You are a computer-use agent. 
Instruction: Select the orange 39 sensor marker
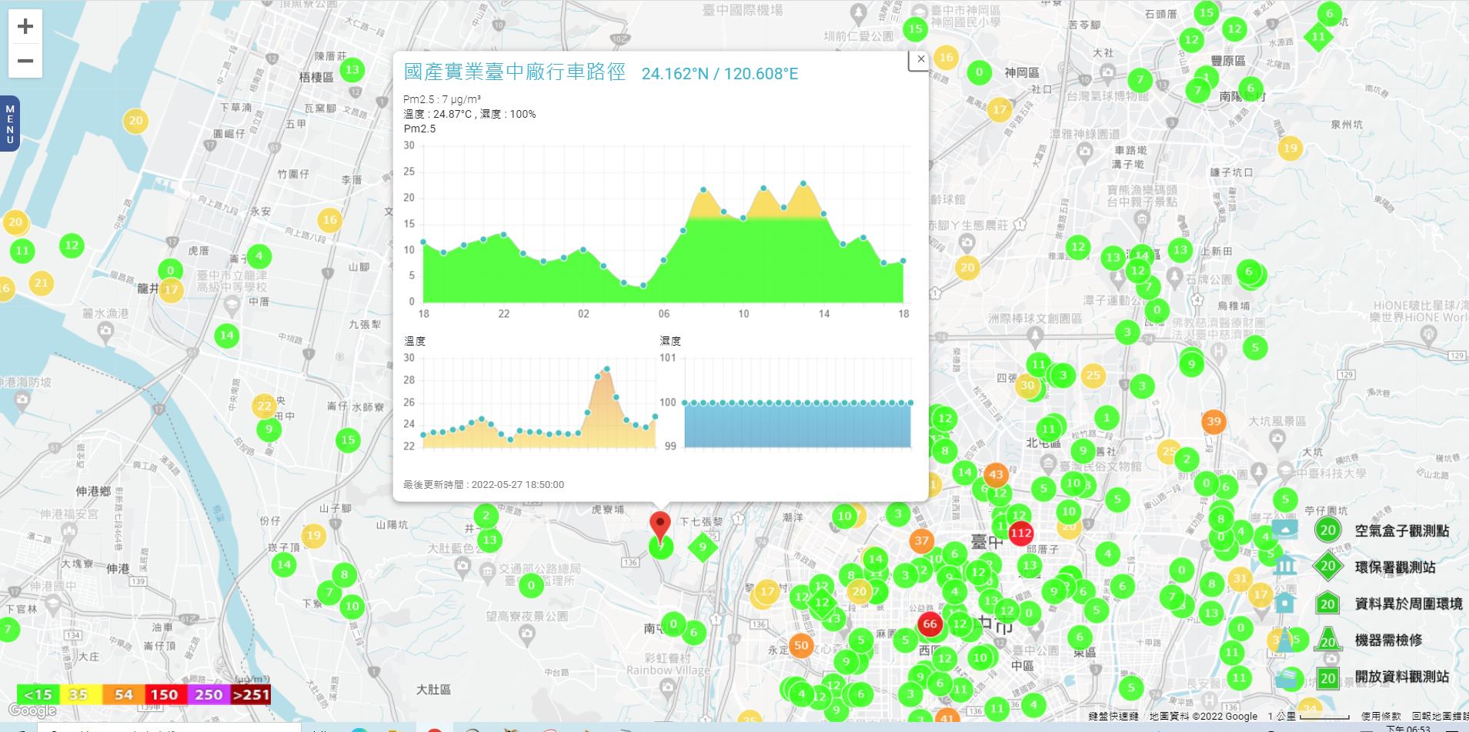pos(1214,421)
